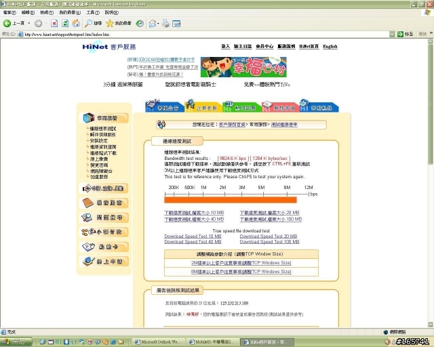Open the 2M TCP Windows Size link
434x347 pixels.
coord(241,262)
